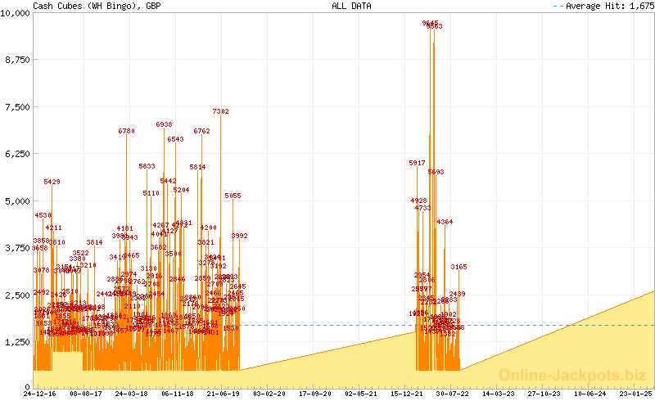Click the 7302 peak data label

[220, 111]
